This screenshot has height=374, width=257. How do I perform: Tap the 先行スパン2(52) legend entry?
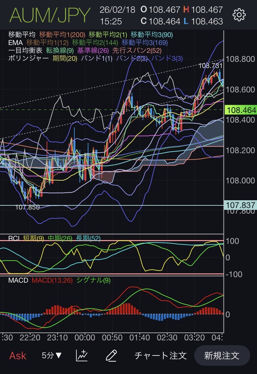tap(137, 50)
